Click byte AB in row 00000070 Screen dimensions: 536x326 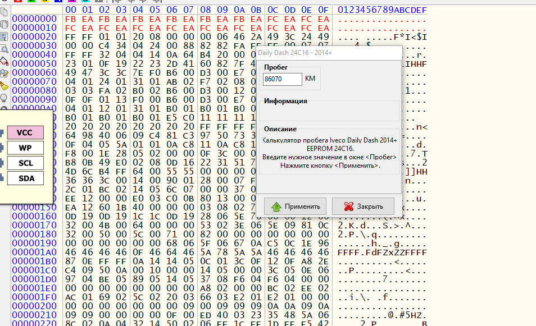(171, 81)
